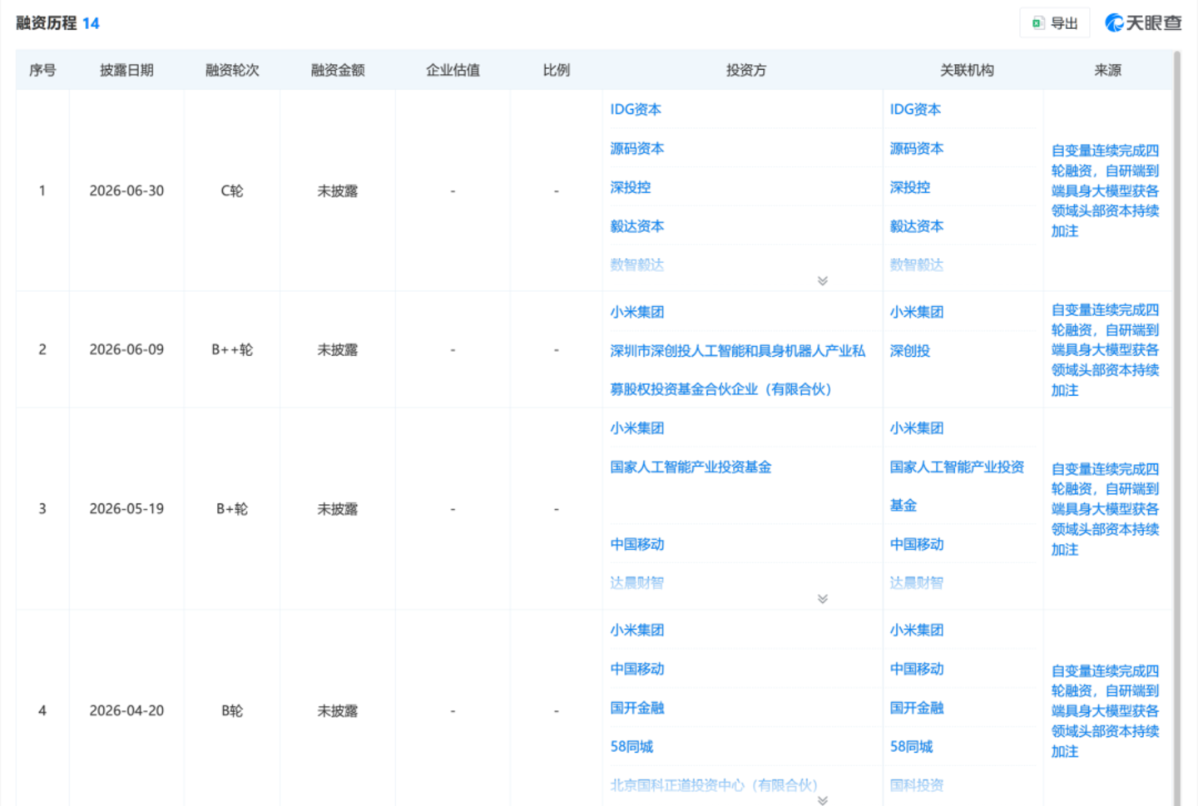The height and width of the screenshot is (806, 1198).
Task: Select date cell 2026-06-30
Action: point(126,191)
